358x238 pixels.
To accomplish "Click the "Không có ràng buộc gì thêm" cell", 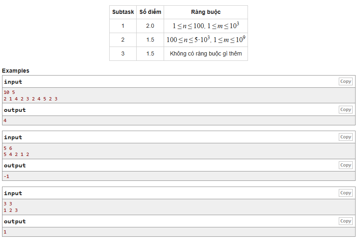I will point(206,53).
